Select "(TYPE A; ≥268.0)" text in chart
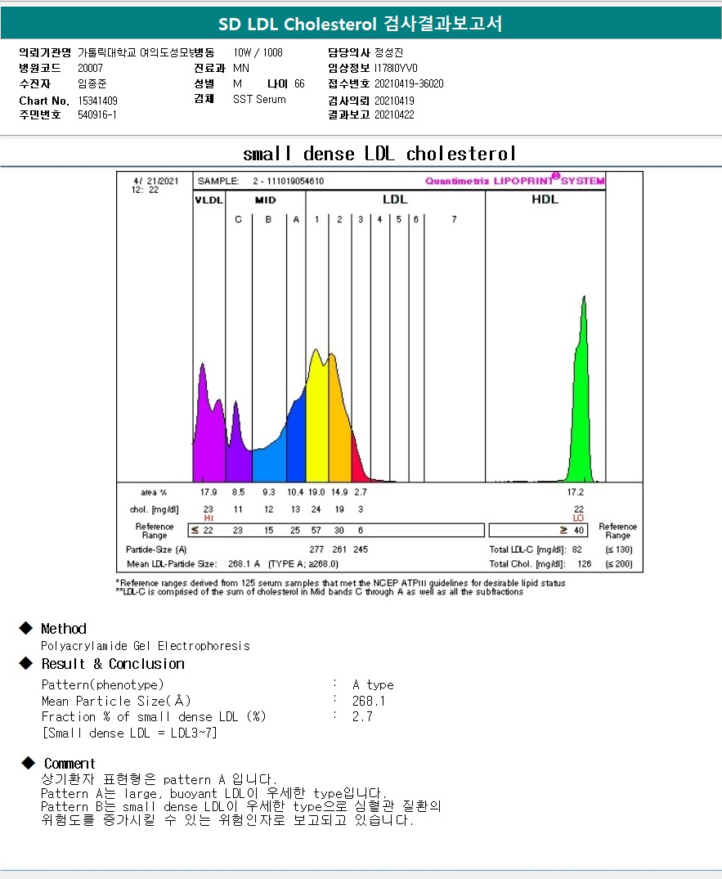 coord(303,563)
